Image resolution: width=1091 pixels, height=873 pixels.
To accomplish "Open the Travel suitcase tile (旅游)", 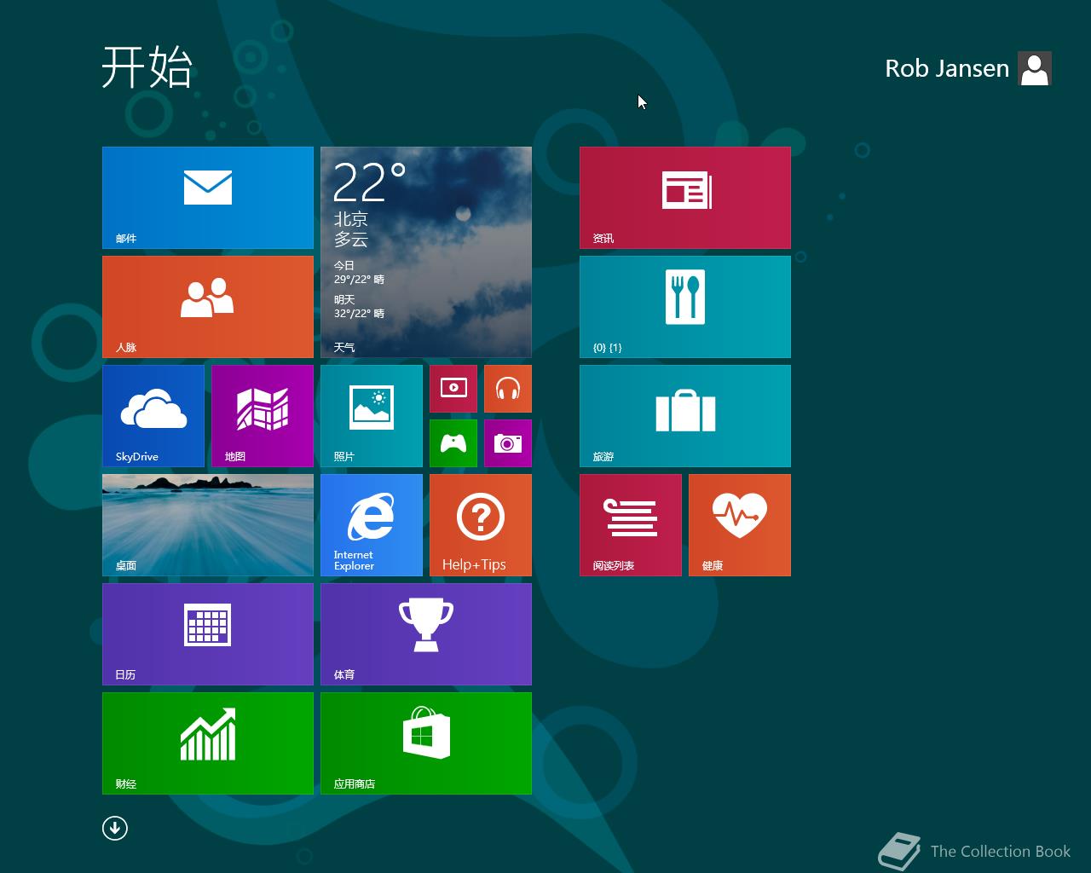I will [x=685, y=416].
